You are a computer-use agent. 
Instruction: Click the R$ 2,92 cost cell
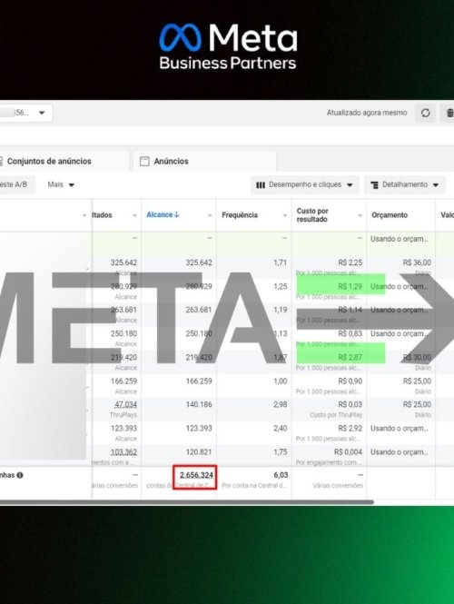[x=350, y=429]
